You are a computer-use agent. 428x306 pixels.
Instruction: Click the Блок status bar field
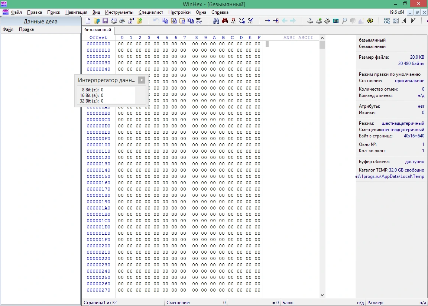(x=323, y=302)
